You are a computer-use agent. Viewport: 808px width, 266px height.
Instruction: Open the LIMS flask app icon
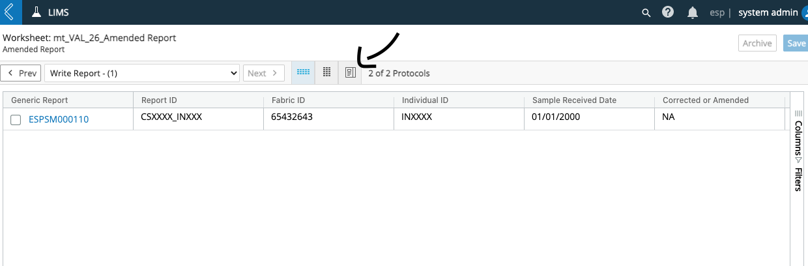(36, 12)
